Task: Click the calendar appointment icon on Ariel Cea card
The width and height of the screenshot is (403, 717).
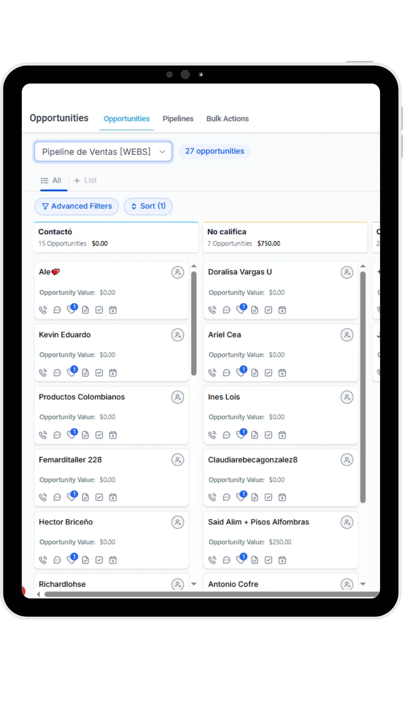Action: (x=282, y=373)
